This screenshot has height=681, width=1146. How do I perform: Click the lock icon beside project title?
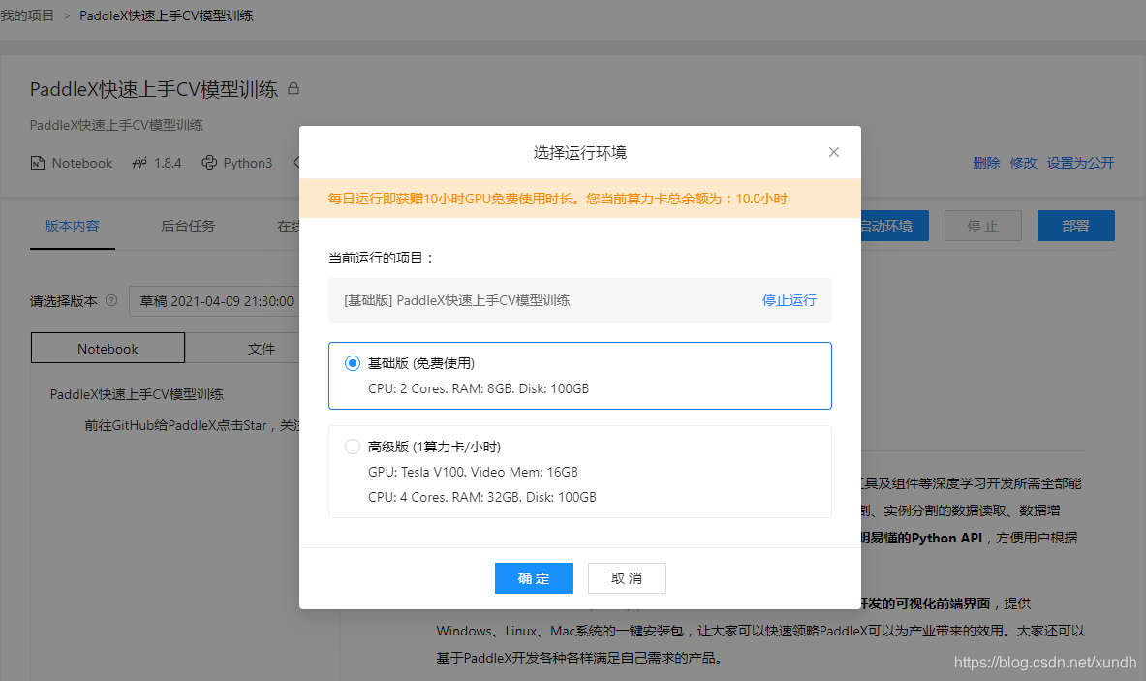point(294,88)
